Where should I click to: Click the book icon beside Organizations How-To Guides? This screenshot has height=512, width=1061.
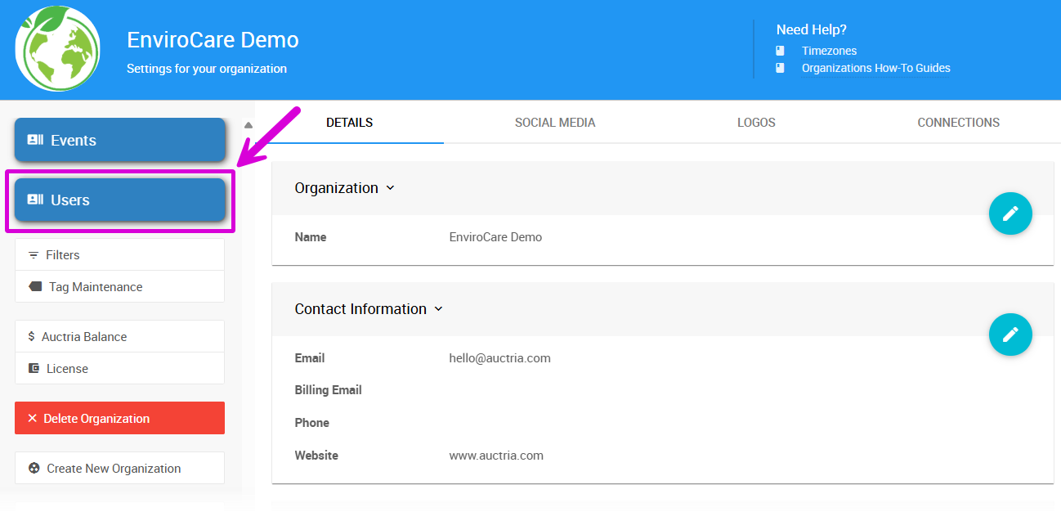(780, 68)
